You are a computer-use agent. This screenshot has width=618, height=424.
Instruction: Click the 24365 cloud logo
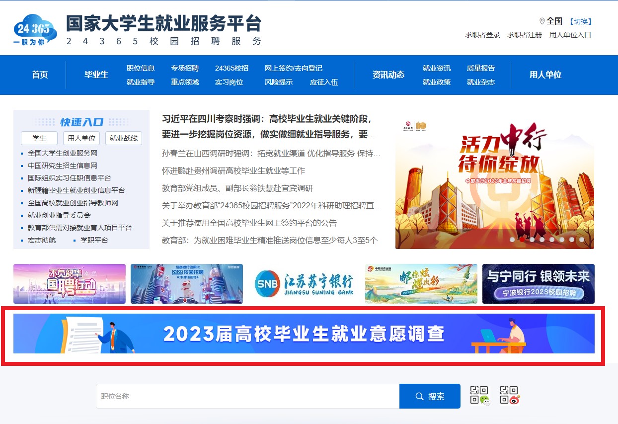tap(35, 31)
